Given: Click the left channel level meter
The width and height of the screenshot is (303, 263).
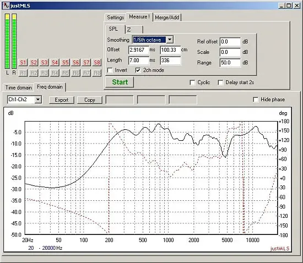Looking at the screenshot, I should 7,41.
